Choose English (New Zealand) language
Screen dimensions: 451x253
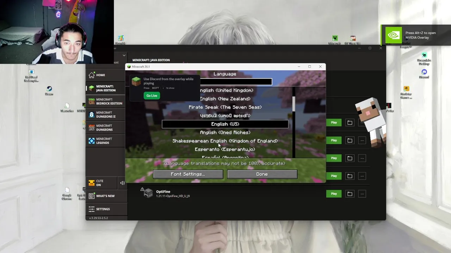pos(225,99)
